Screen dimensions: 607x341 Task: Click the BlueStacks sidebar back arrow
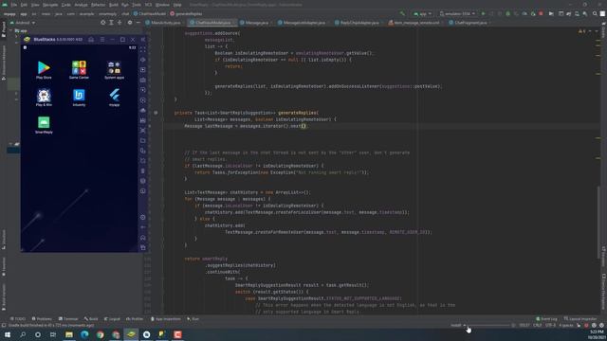tap(143, 227)
